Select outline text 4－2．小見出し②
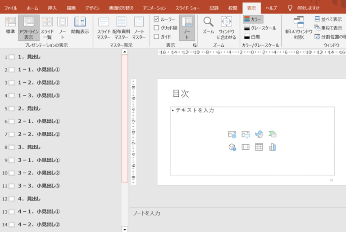This screenshot has width=346, height=232. click(39, 224)
